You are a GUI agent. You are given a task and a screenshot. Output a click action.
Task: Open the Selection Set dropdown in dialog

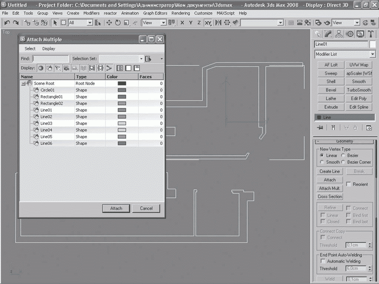[x=141, y=59]
